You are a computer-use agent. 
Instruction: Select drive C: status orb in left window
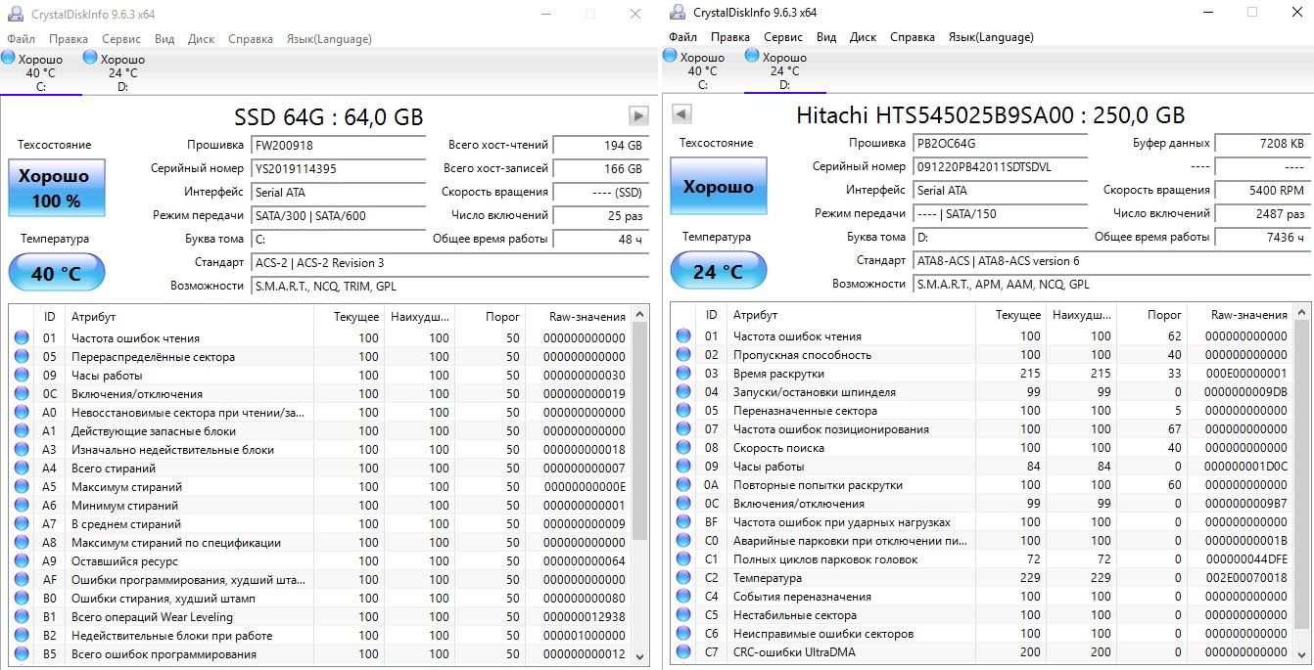click(x=9, y=59)
